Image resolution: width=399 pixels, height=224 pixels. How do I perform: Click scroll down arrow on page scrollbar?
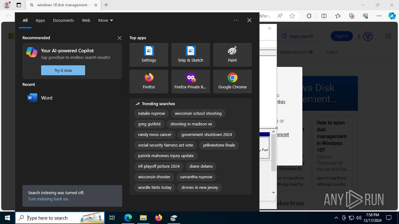(x=273, y=192)
